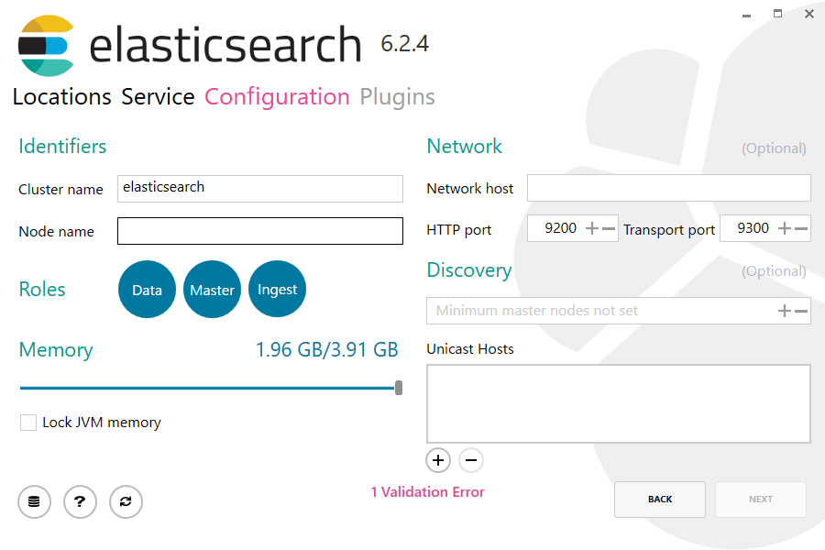Click the memory value 1.96 GB/3.91 GB
This screenshot has height=550, width=825.
[326, 350]
